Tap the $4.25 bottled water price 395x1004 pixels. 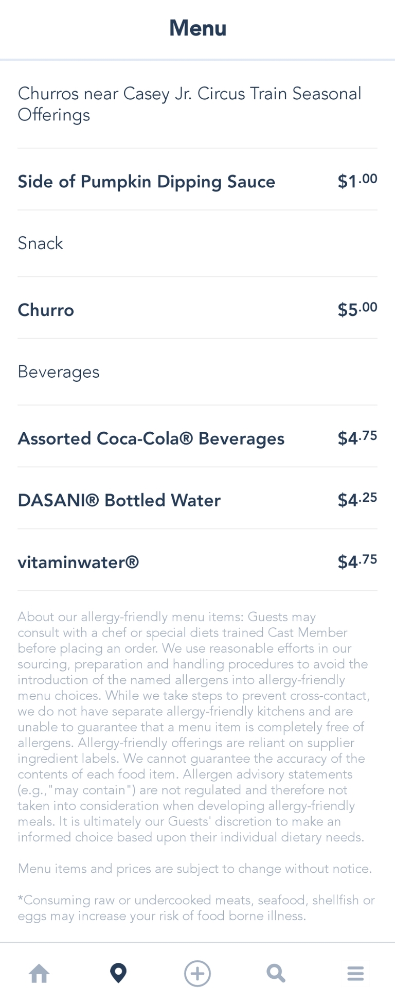point(357,500)
